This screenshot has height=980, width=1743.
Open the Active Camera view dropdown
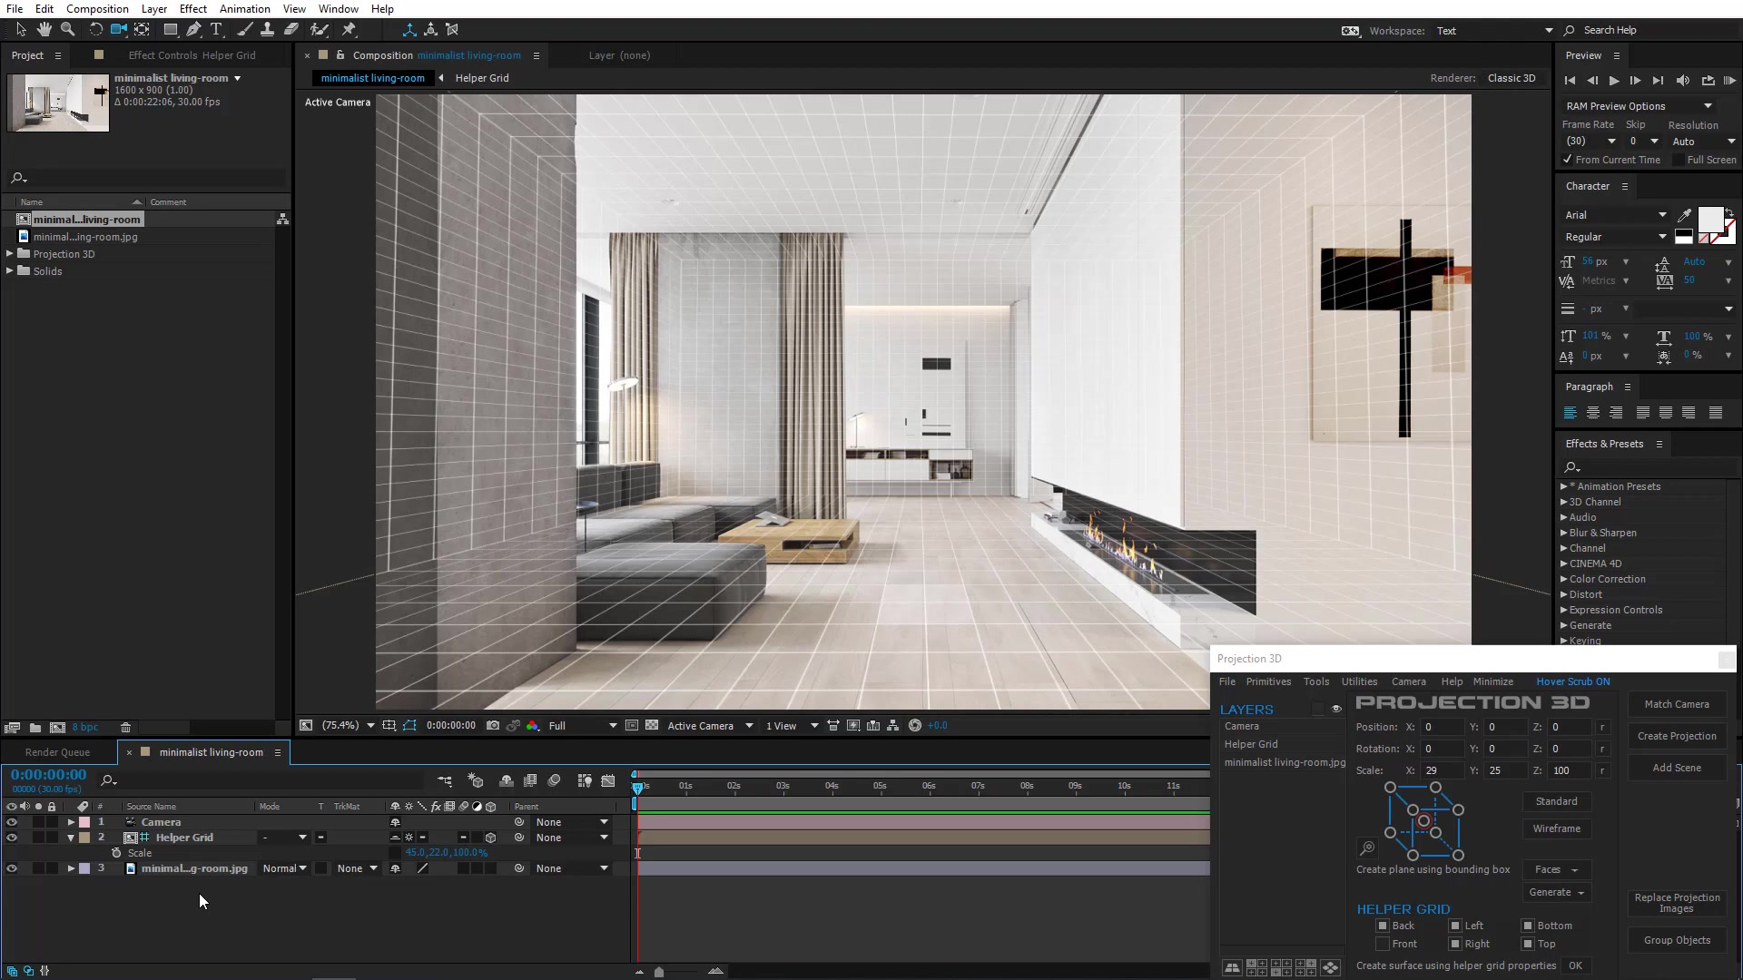710,726
